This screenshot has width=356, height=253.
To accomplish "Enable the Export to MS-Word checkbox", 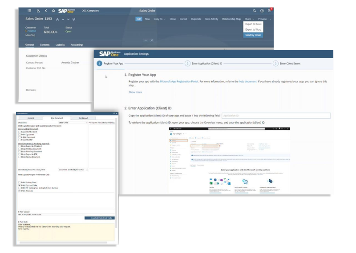I will 19,132.
